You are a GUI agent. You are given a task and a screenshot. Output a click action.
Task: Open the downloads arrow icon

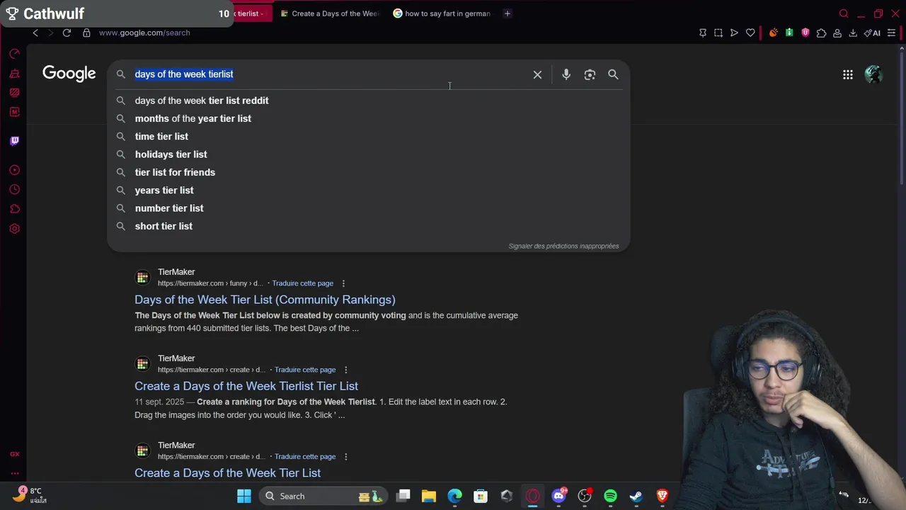[x=853, y=33]
